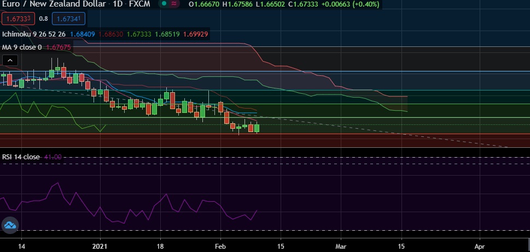The image size is (530, 252).
Task: Click the MA value 1.67675
Action: (59, 47)
